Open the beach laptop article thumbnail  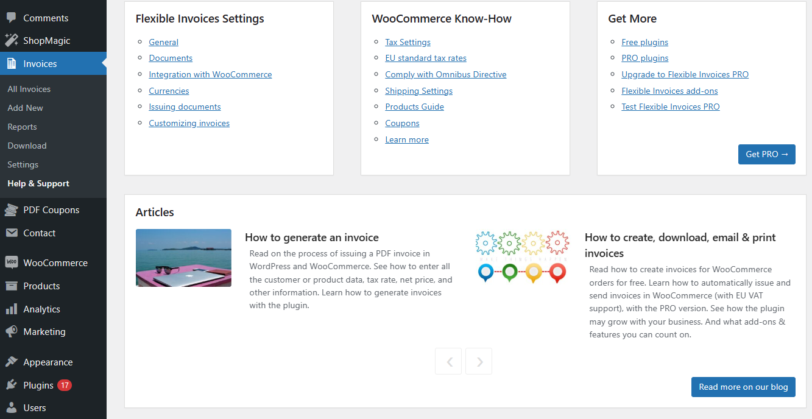[183, 258]
